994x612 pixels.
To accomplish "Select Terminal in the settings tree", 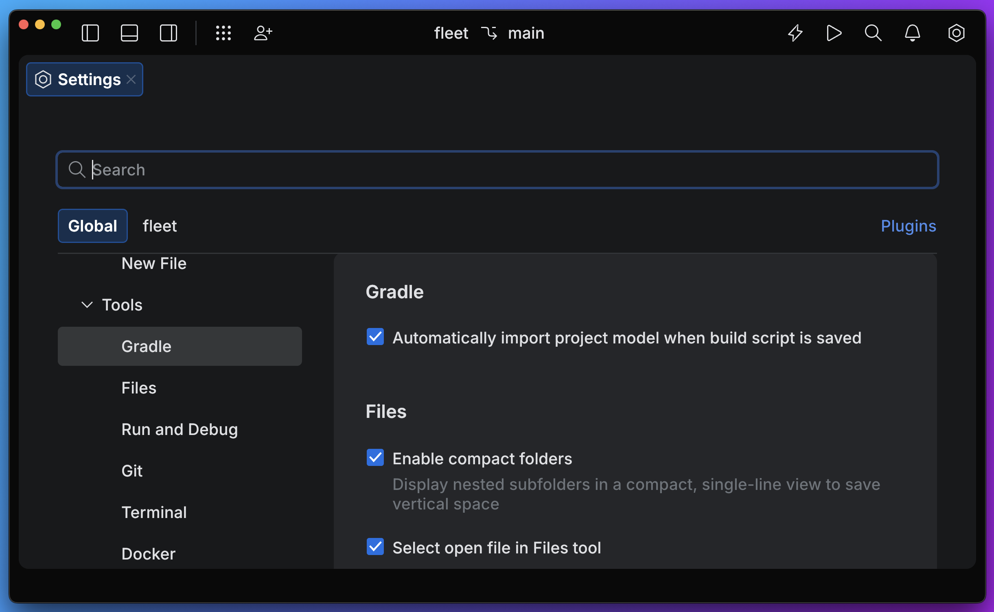I will [154, 512].
